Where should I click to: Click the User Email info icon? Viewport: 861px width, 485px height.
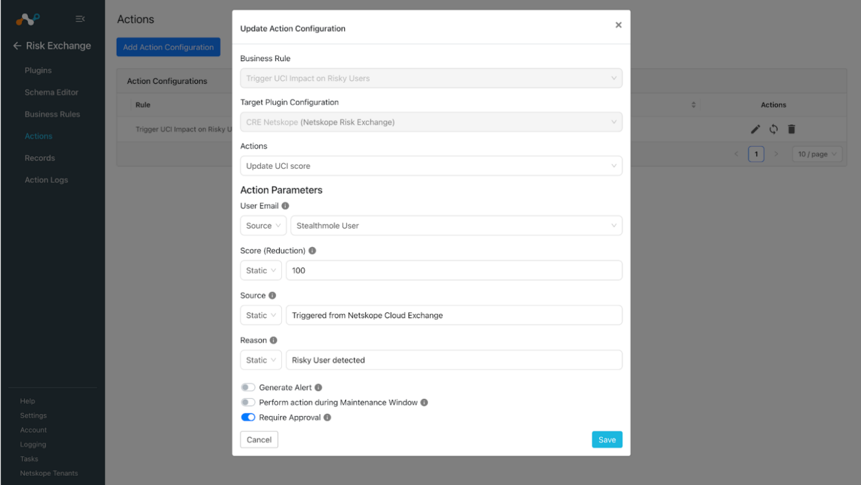[285, 206]
